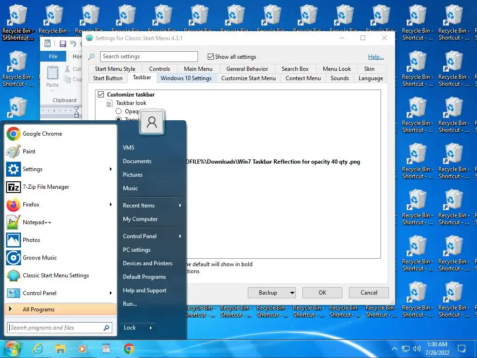Open the Controls tab
The image size is (477, 358).
[159, 69]
